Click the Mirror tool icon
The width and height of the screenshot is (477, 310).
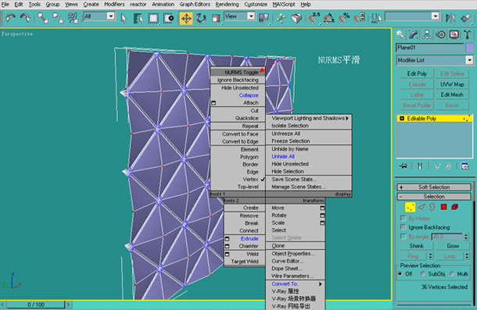450,18
